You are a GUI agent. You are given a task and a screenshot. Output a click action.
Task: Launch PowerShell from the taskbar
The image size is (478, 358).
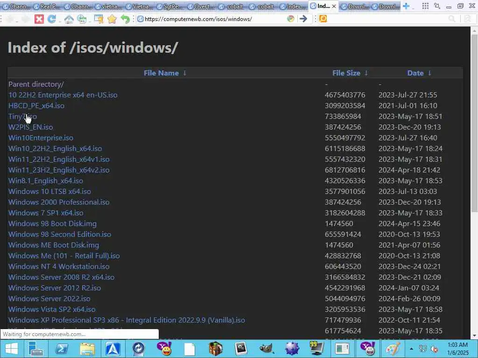[62, 349]
